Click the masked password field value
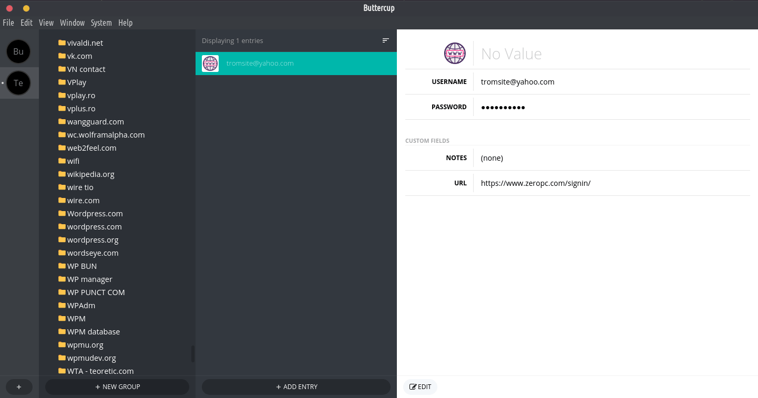This screenshot has width=758, height=398. [x=503, y=107]
